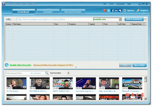
Task: Sort by the Elapsed time column header
Action: (137, 24)
